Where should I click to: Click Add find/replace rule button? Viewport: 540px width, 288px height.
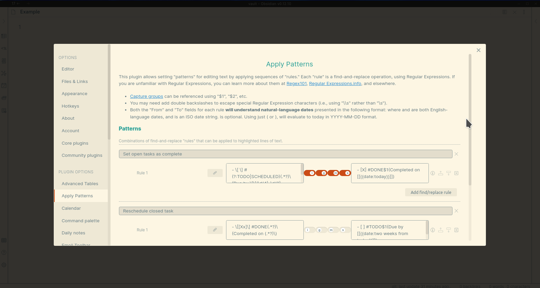431,192
